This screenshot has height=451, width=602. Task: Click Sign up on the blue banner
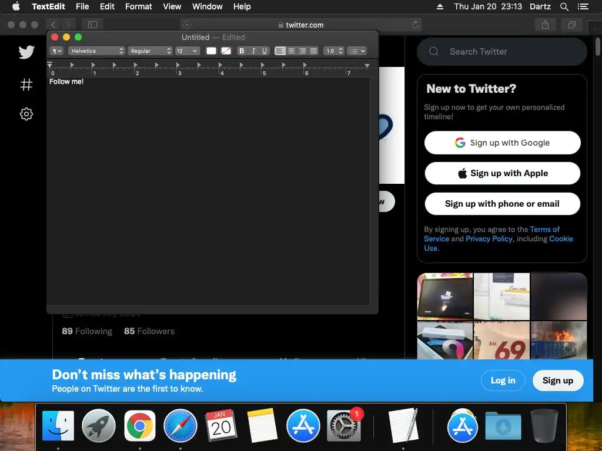click(x=558, y=381)
